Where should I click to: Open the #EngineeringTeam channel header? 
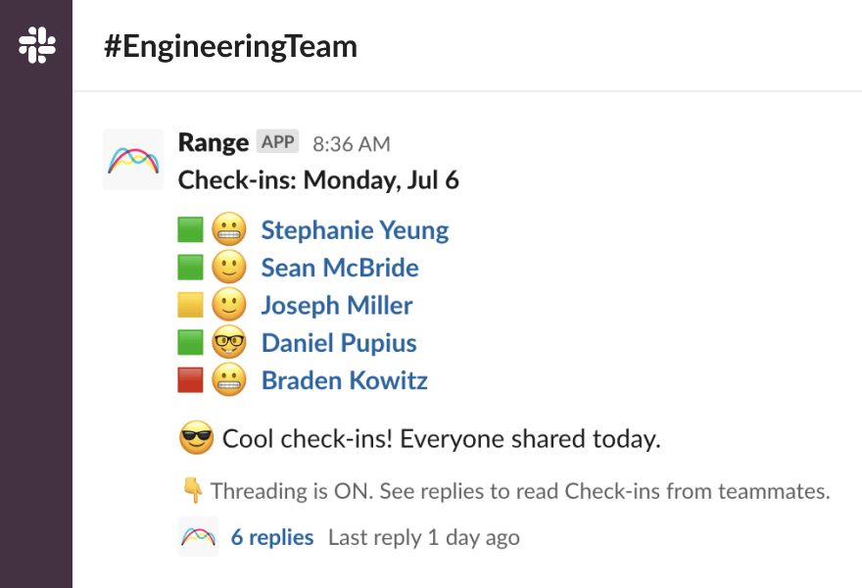click(x=232, y=45)
